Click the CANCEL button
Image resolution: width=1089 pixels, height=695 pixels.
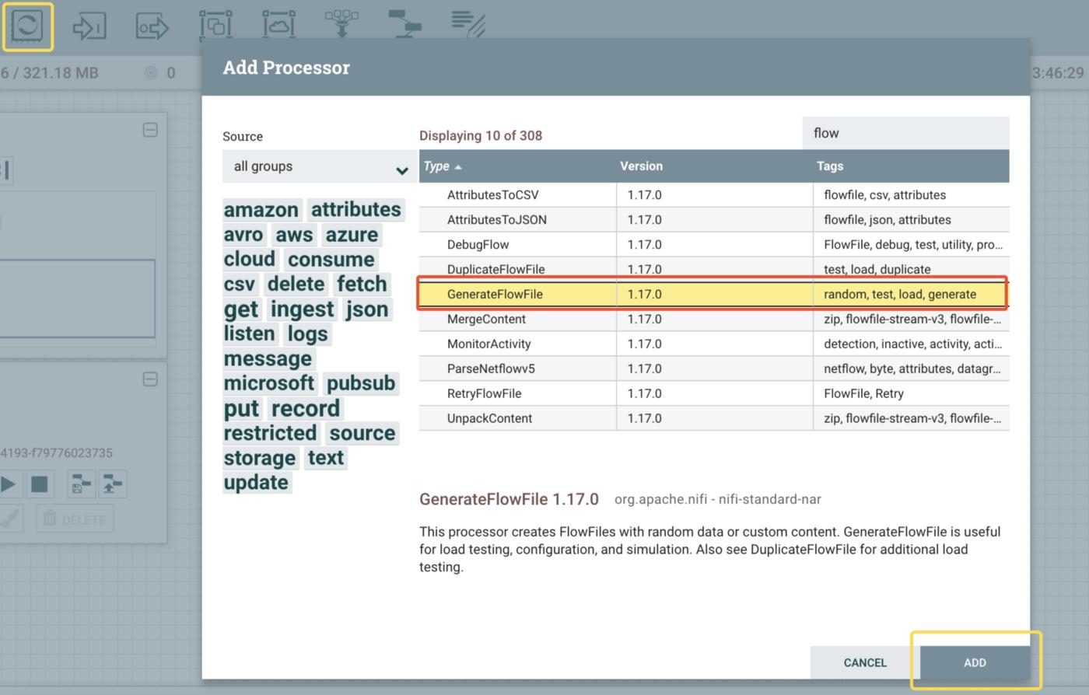[865, 662]
